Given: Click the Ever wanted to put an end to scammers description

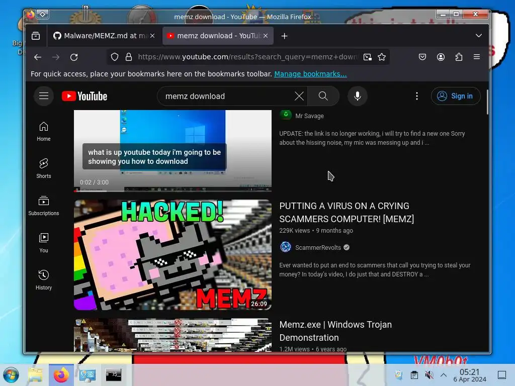Looking at the screenshot, I should [375, 269].
